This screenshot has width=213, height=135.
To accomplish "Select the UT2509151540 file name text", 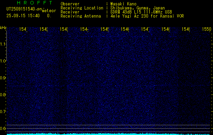I will coord(24,9).
